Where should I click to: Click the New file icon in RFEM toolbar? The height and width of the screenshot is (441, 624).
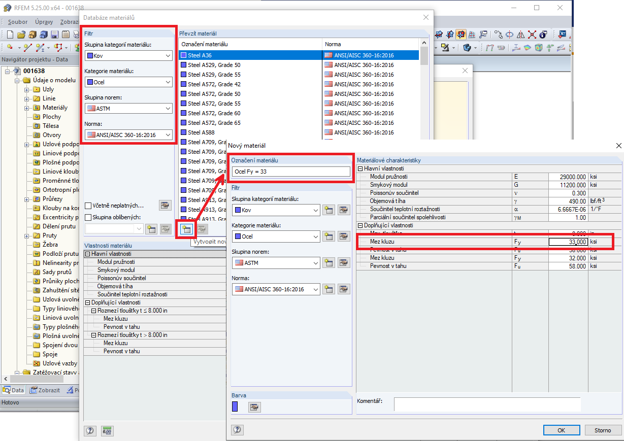[x=10, y=35]
